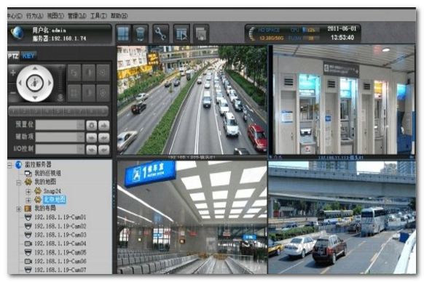
Task: Switch to the KEY tab
Action: click(28, 56)
